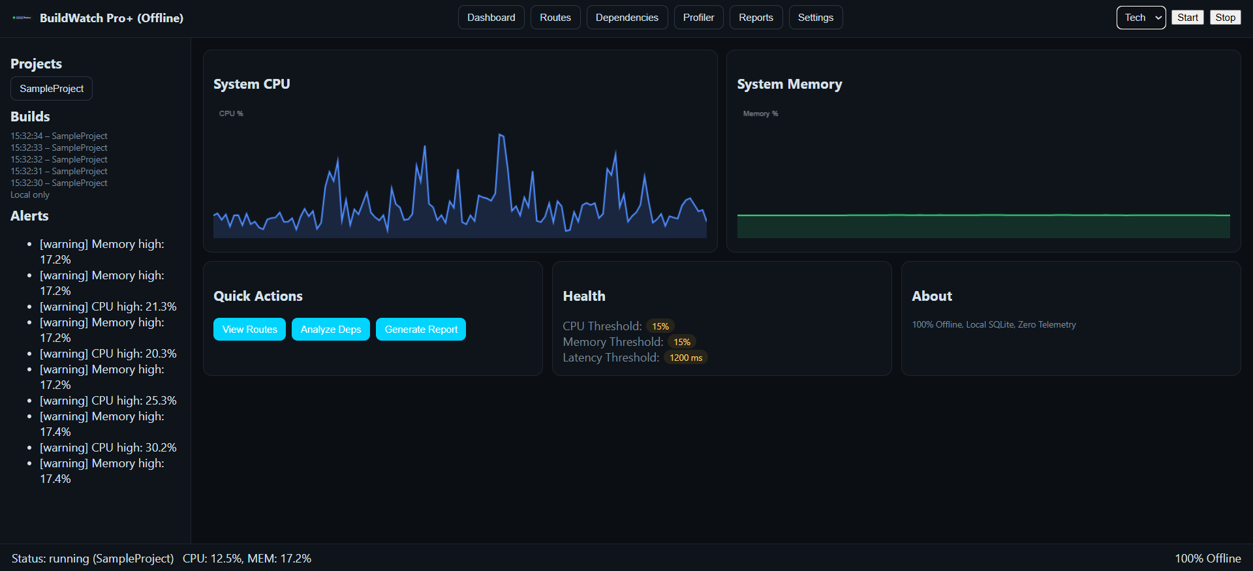Click the 'Memory %' chart legend
The image size is (1253, 571).
(x=760, y=114)
